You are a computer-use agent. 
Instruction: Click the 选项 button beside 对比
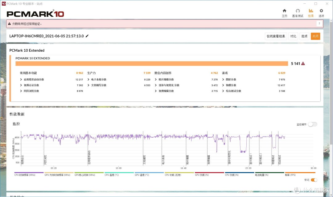coord(304,36)
